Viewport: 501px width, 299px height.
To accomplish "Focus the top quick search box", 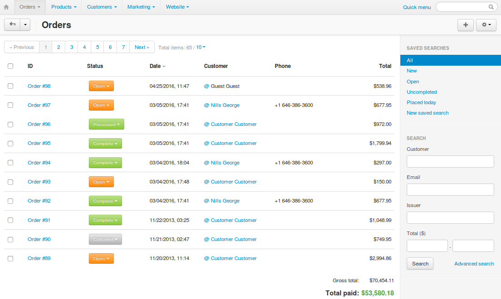I will [x=466, y=7].
